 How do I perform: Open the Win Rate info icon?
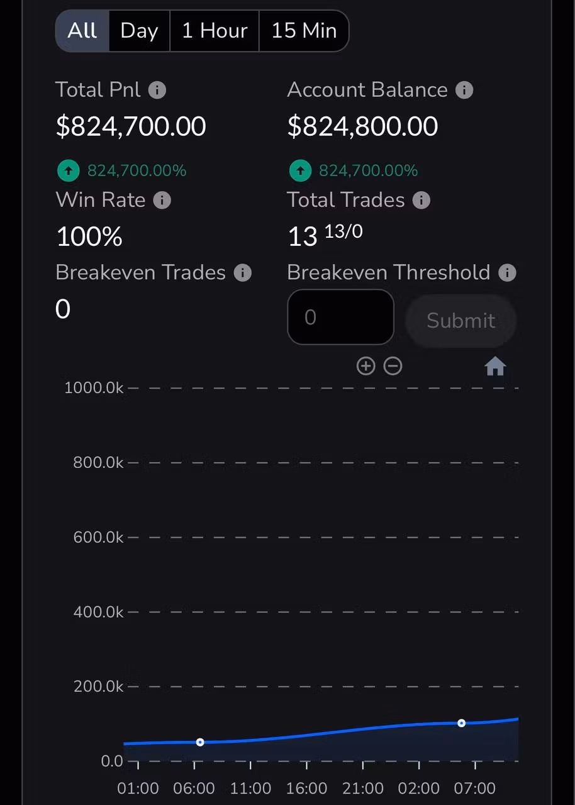click(x=162, y=201)
